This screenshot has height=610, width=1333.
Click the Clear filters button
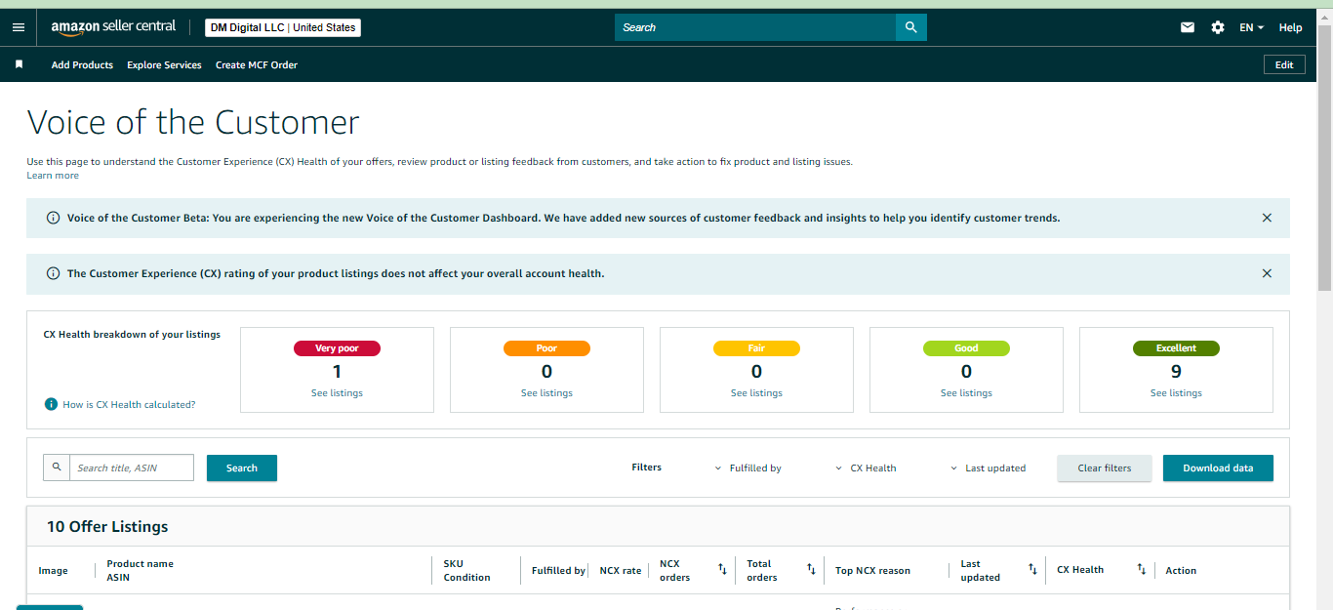click(1105, 468)
